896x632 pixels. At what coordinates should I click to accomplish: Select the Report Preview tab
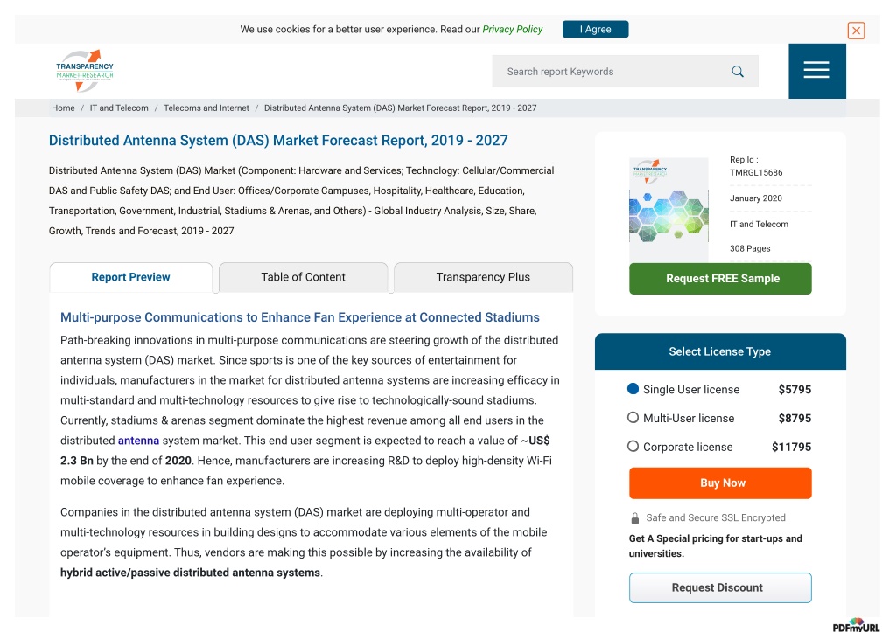click(131, 277)
